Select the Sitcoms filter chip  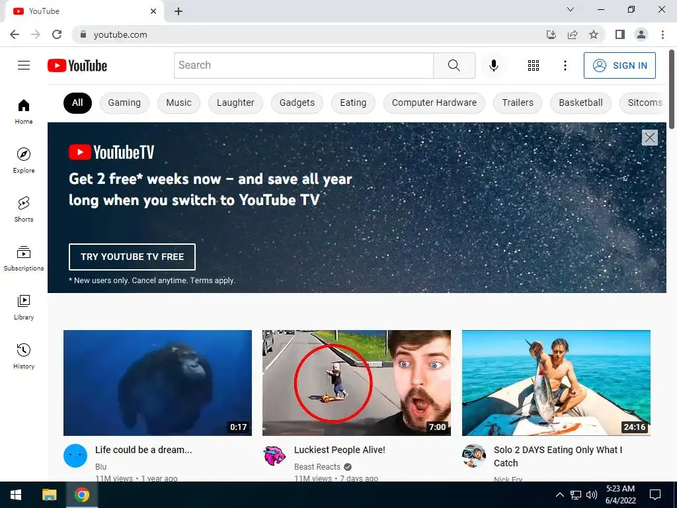643,103
